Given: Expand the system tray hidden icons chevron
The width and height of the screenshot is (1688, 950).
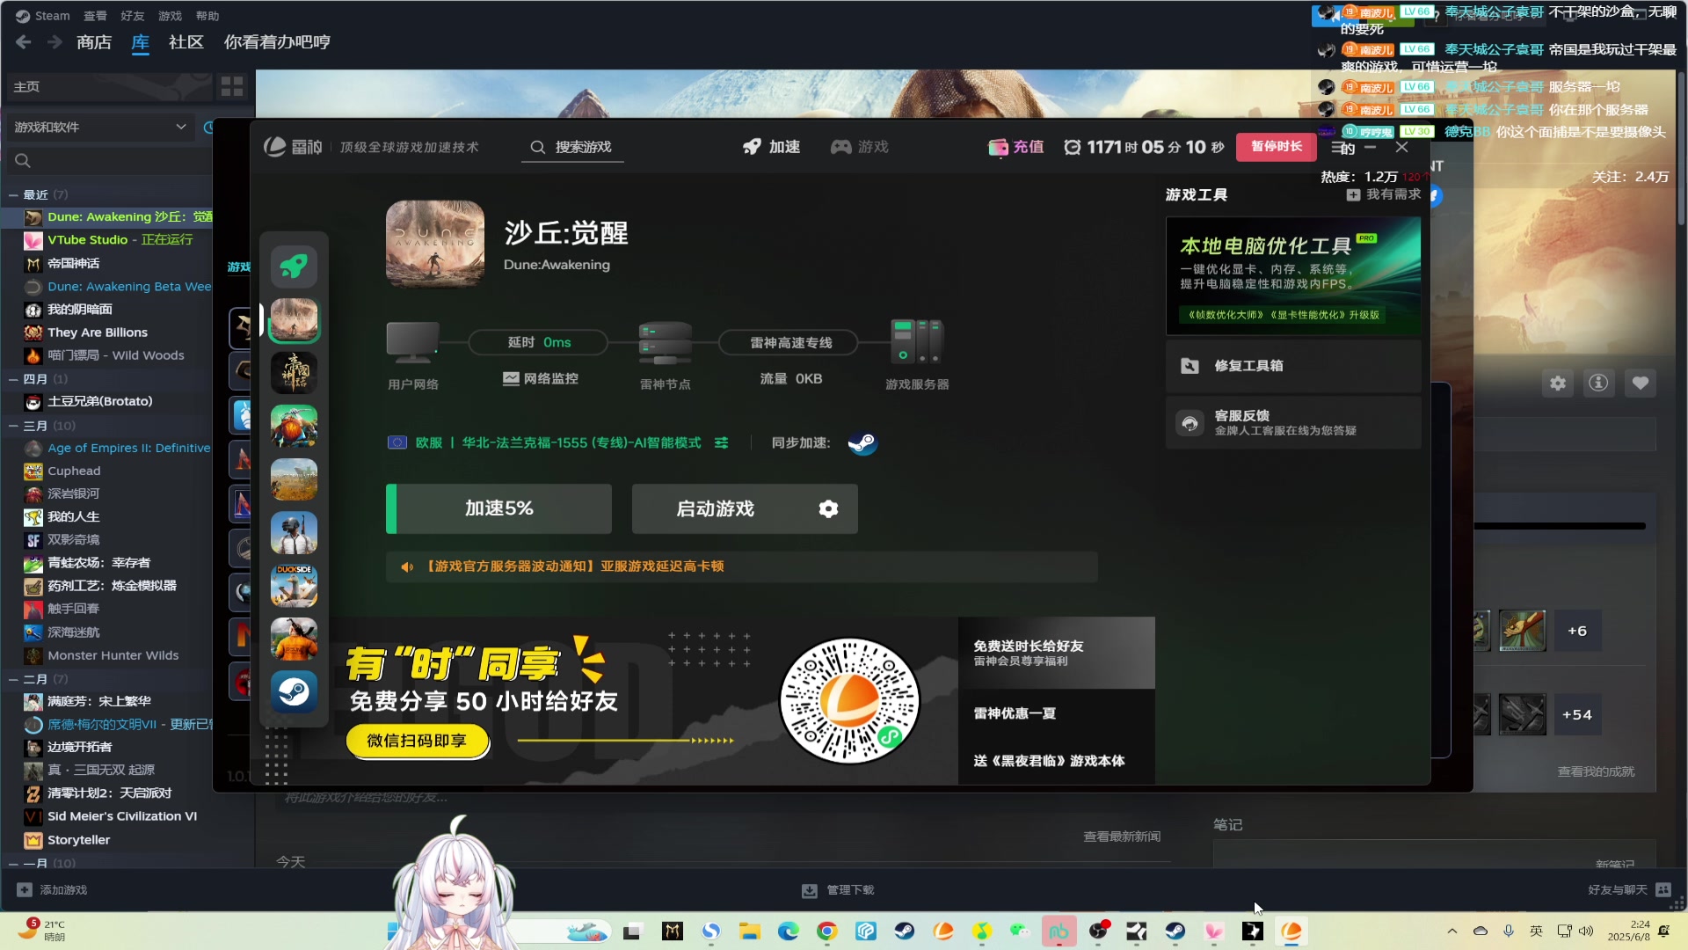Looking at the screenshot, I should (x=1452, y=931).
